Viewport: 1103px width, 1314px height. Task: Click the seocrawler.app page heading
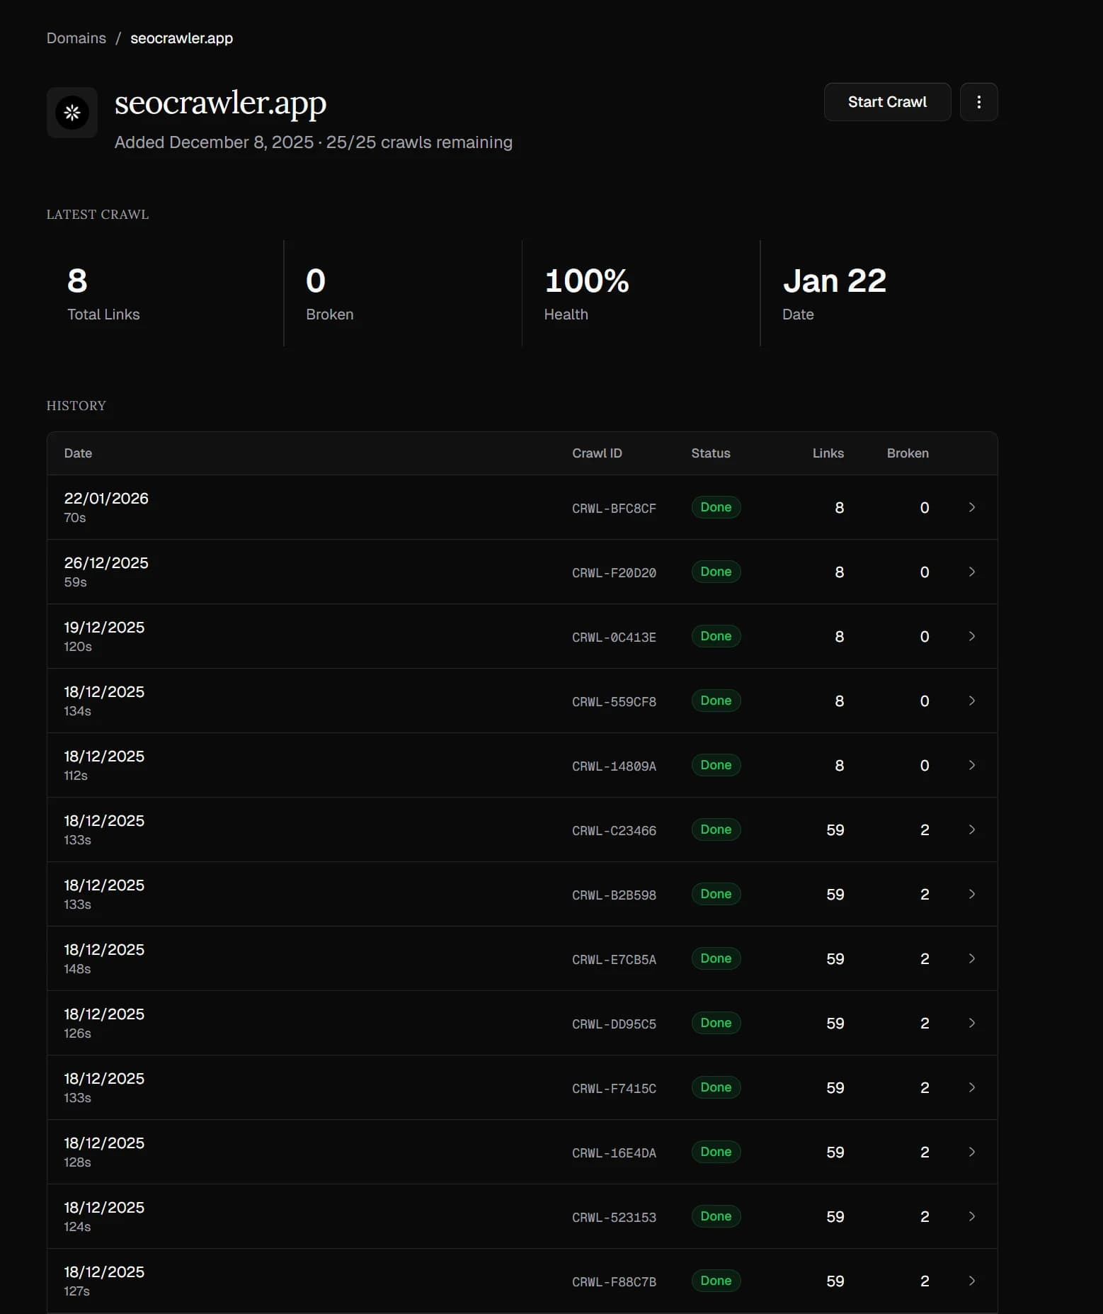click(220, 103)
